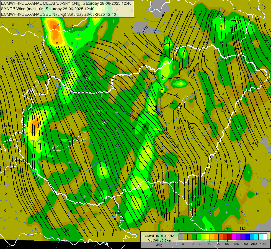
Task: Click the J/kg unit label in legend
Action: coord(159,245)
